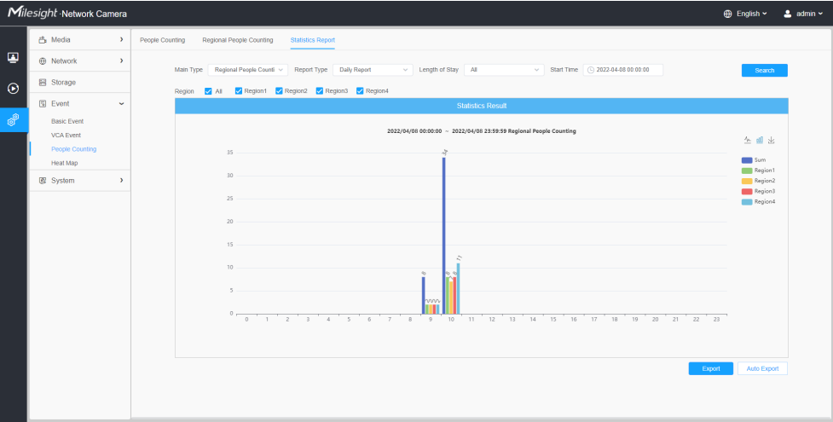The height and width of the screenshot is (422, 833).
Task: Toggle the Region3 red legend swatch
Action: [746, 191]
